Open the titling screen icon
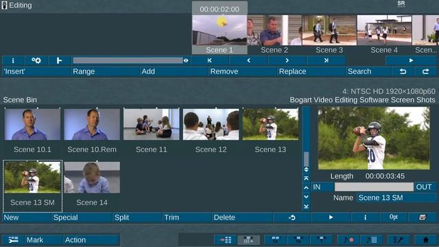 (322, 240)
